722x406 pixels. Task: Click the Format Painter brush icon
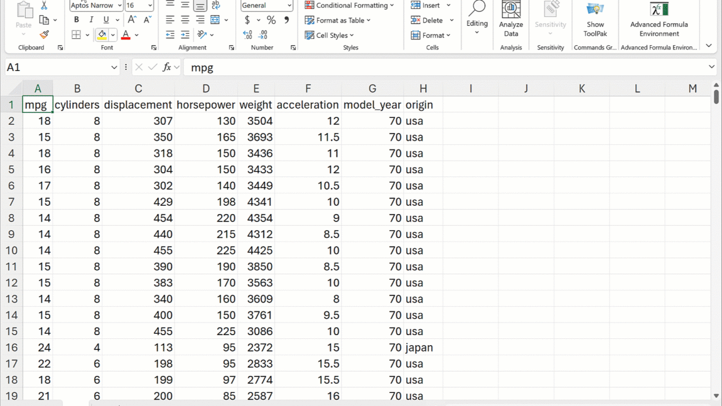[x=45, y=34]
